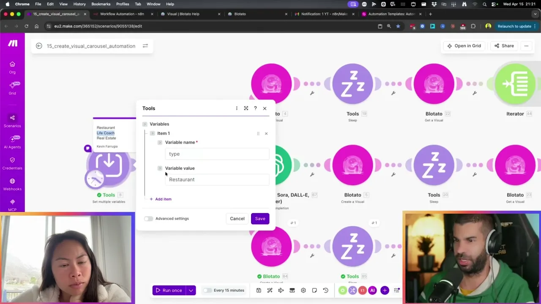Select the Iterator module on canvas

(515, 84)
